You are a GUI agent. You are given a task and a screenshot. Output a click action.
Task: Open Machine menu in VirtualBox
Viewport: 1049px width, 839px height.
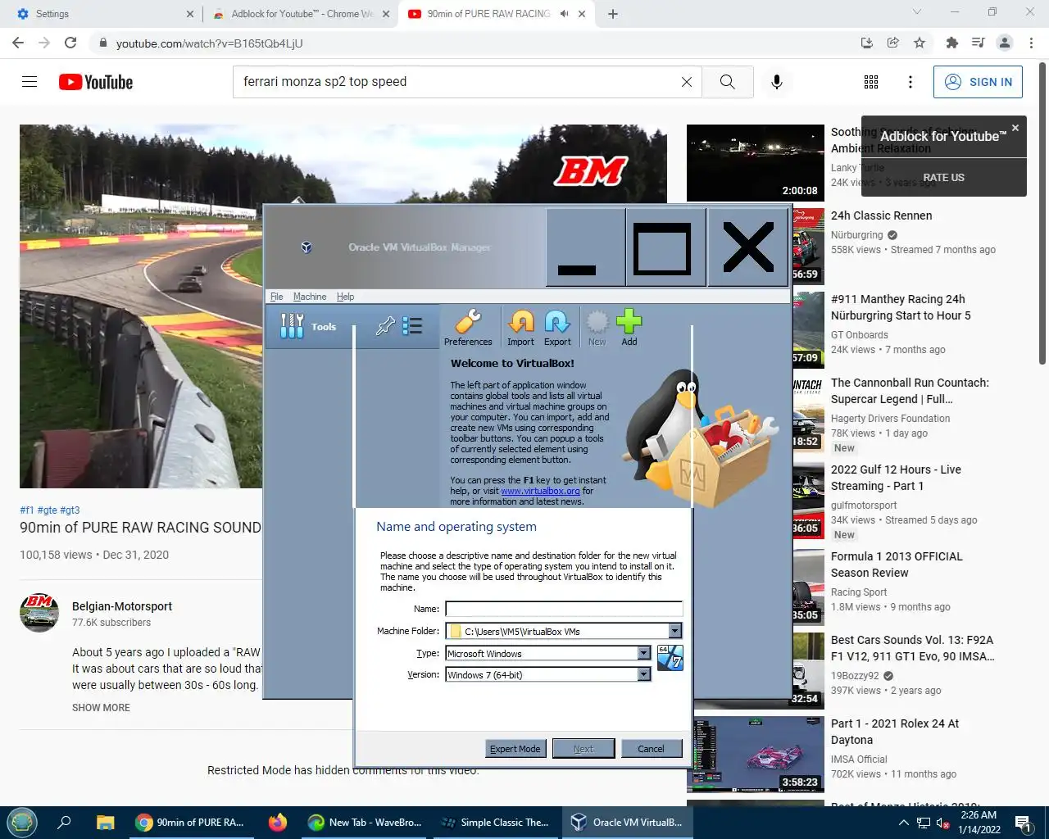(x=310, y=297)
